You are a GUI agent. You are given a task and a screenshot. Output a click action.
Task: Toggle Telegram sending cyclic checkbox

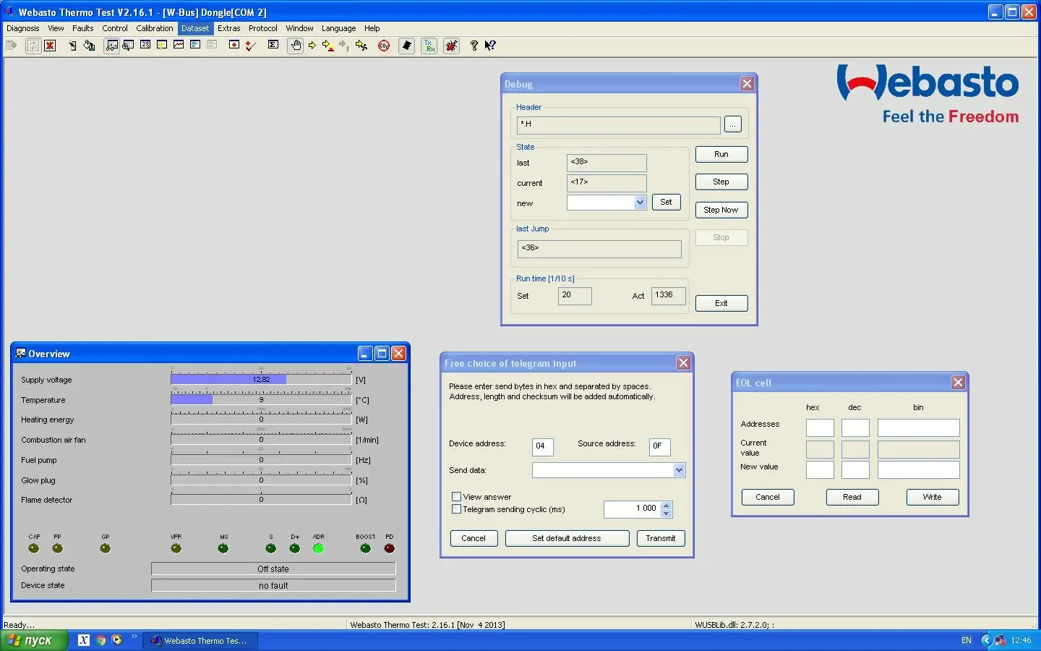(456, 509)
